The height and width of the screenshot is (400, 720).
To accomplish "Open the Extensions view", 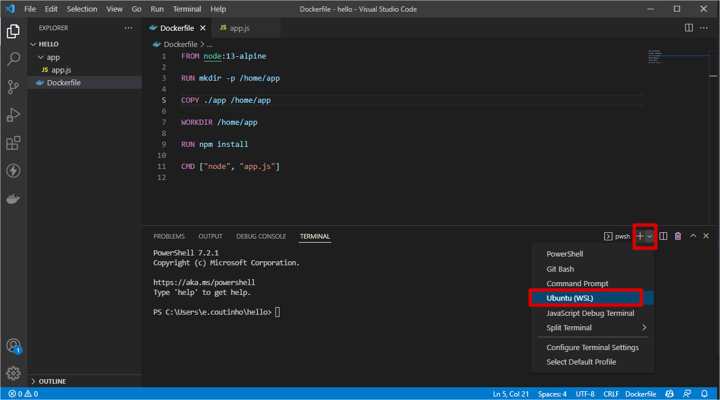I will [x=13, y=143].
